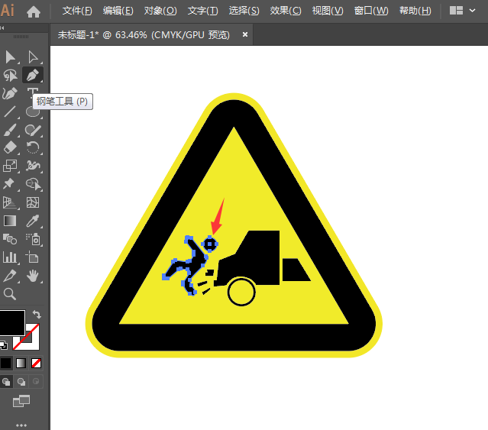
Task: Select the Line Segment tool
Action: click(10, 112)
